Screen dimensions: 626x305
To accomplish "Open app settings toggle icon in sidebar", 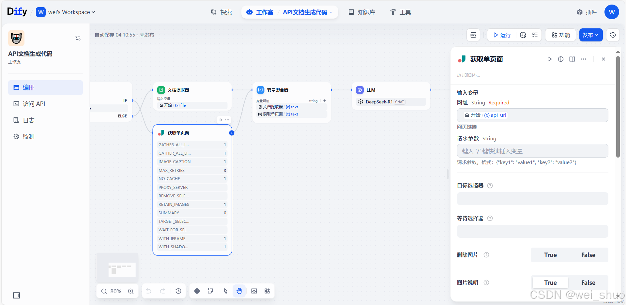I will coord(78,38).
